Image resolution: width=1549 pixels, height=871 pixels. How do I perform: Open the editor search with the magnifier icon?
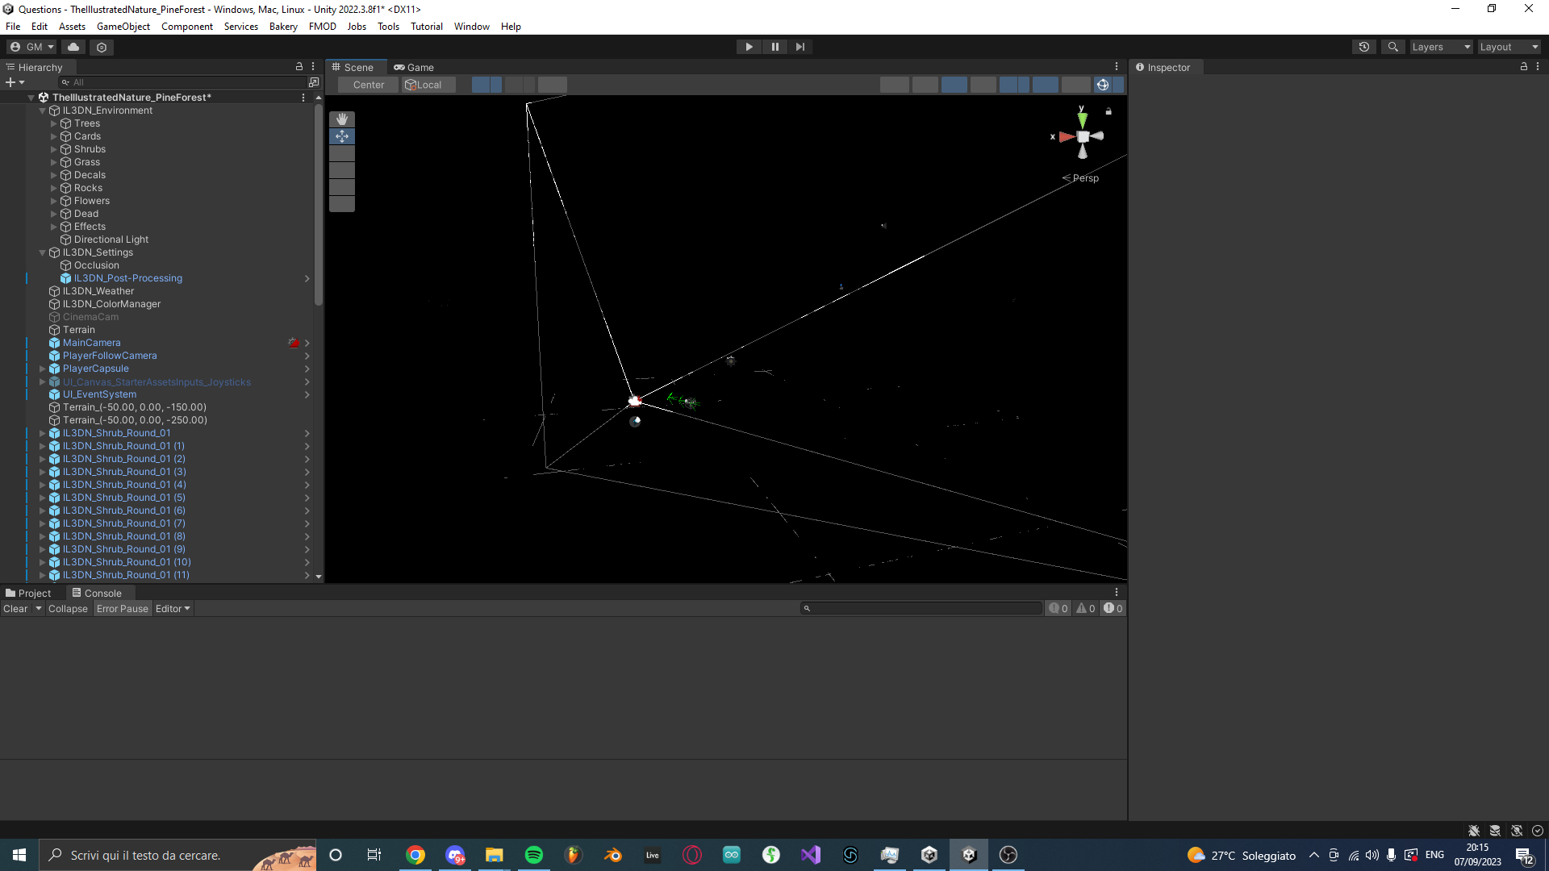point(1393,47)
